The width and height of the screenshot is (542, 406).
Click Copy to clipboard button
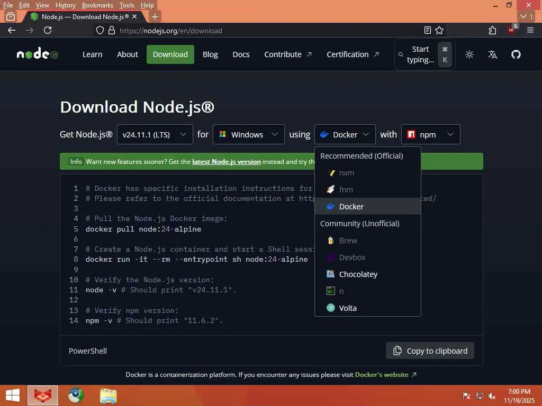[430, 351]
